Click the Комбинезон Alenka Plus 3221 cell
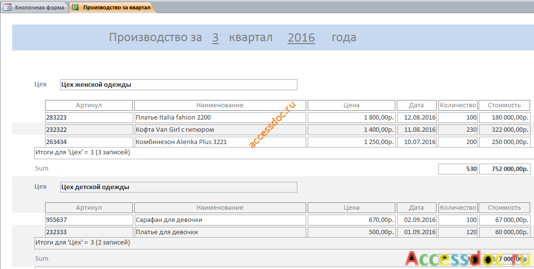Image resolution: width=534 pixels, height=269 pixels. pyautogui.click(x=220, y=142)
